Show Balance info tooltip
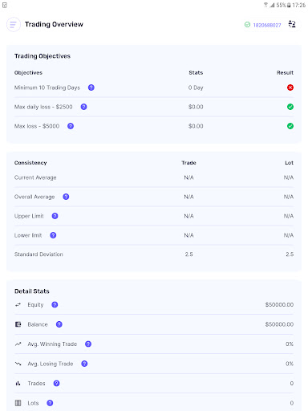 point(59,324)
